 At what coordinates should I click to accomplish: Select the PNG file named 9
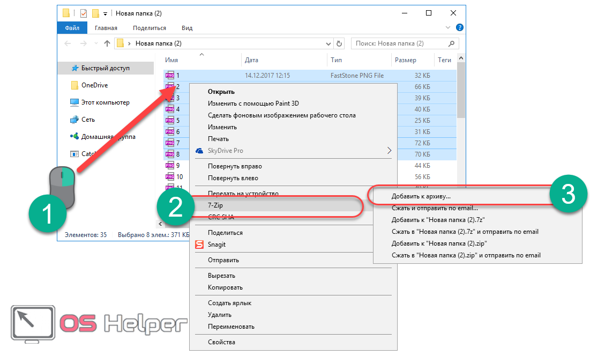click(177, 166)
